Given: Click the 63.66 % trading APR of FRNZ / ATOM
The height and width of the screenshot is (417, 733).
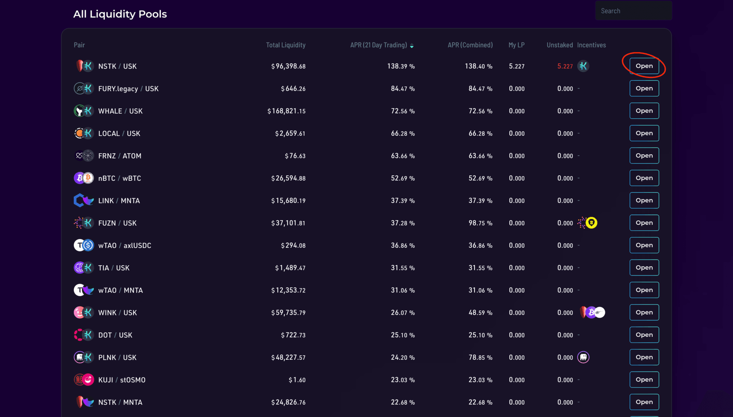Looking at the screenshot, I should [x=403, y=156].
